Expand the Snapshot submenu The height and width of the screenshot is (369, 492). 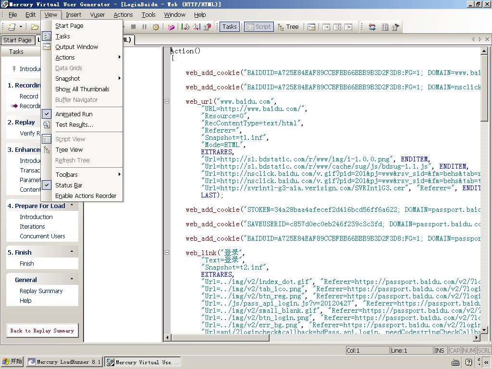pyautogui.click(x=82, y=78)
